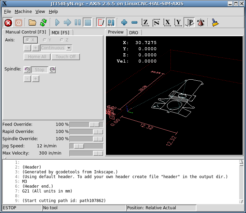Zoom in with the blue plus icon
Image resolution: width=246 pixels, height=213 pixels.
point(124,23)
